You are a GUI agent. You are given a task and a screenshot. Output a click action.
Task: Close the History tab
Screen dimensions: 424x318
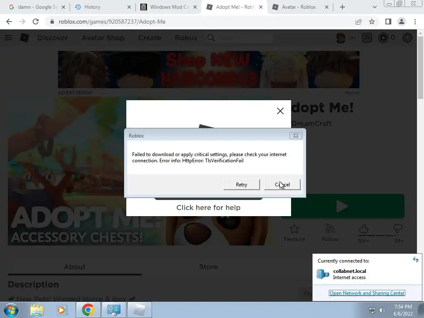click(129, 7)
